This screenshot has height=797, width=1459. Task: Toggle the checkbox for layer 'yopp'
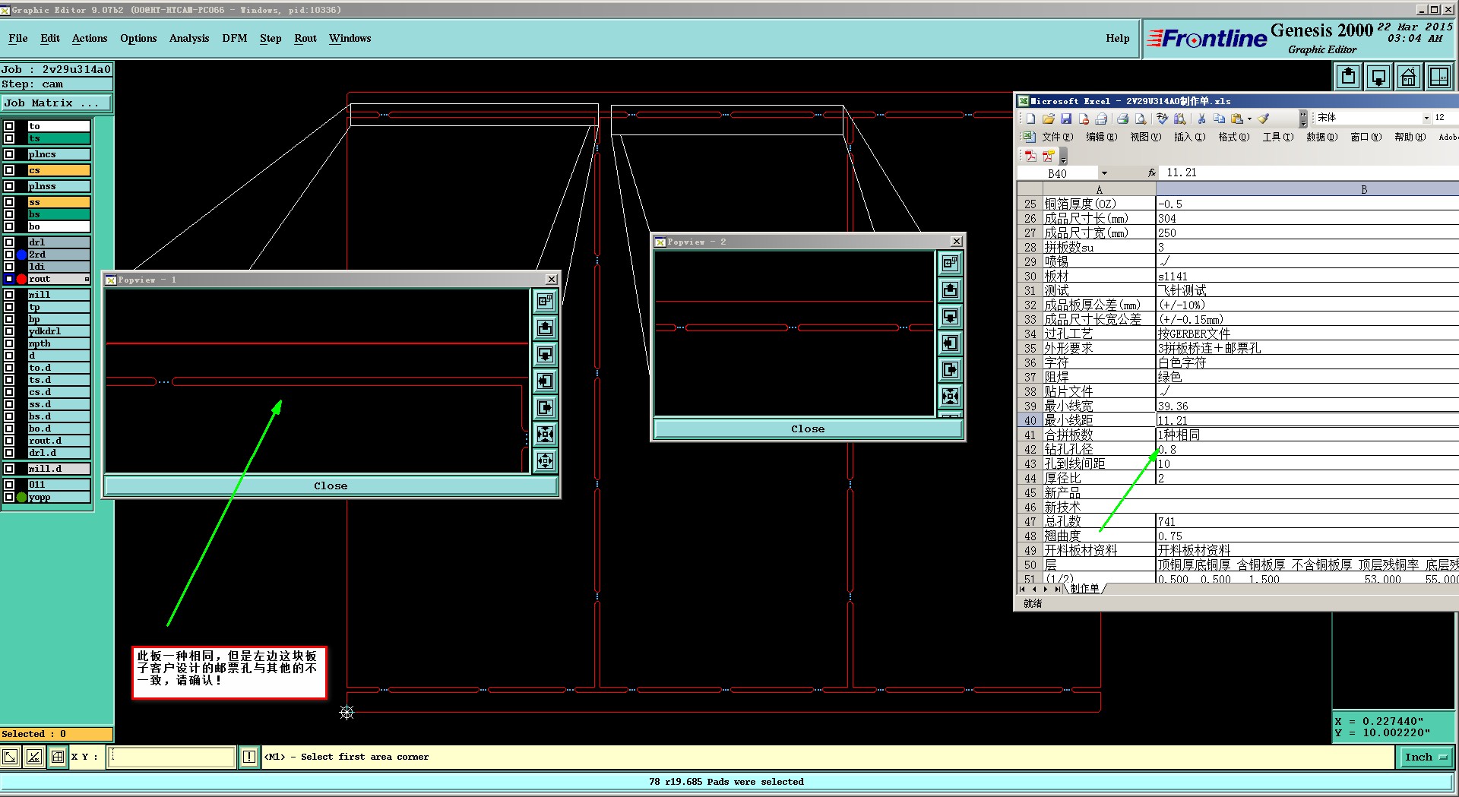tap(9, 498)
